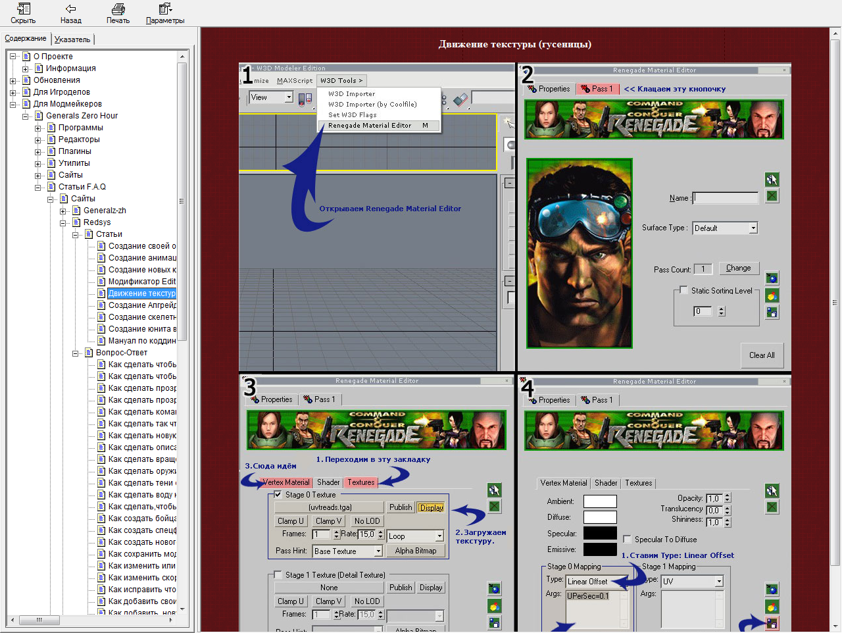Image resolution: width=842 pixels, height=633 pixels.
Task: Click the green X icon beside Name field
Action: (772, 195)
